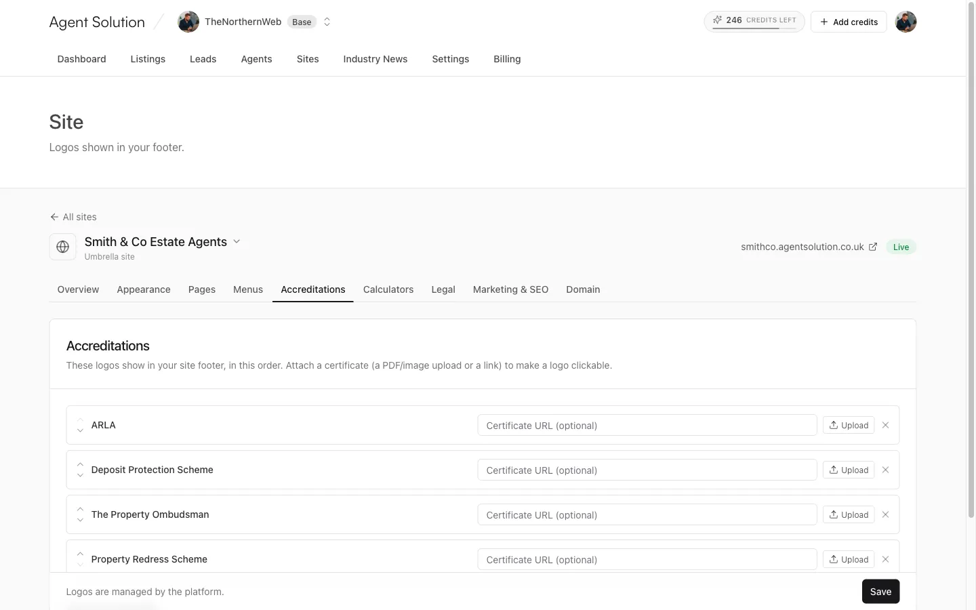Save the accreditation changes

coord(880,592)
